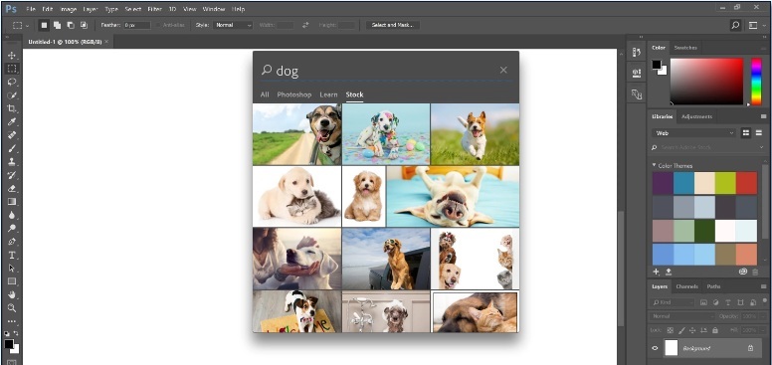Screen dimensions: 772x365
Task: Toggle pixel layer filter in Layers panel
Action: tap(703, 302)
